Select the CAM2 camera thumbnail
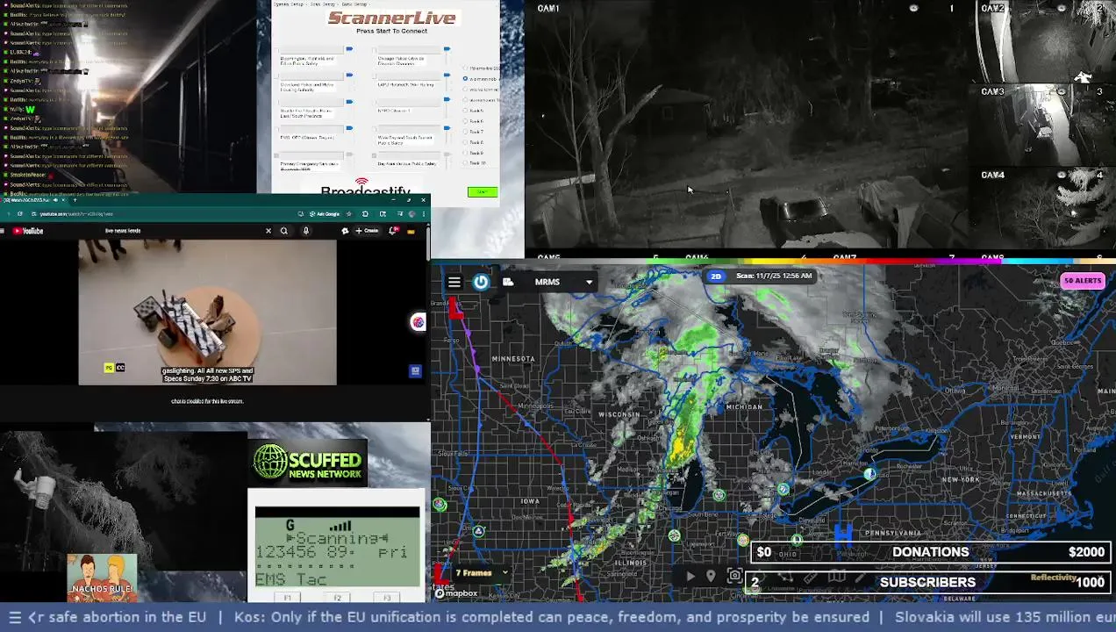 coord(1044,41)
